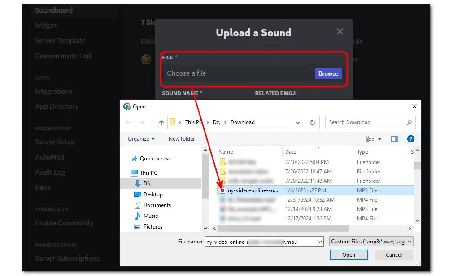Change the view layout icon

click(370, 139)
